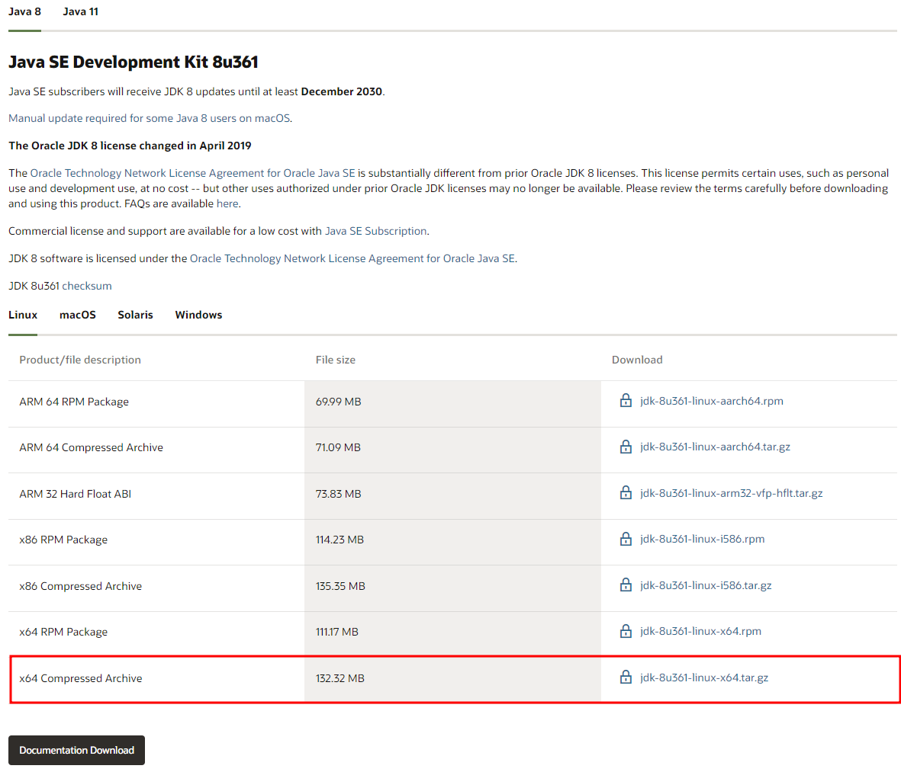Click the 'ARM 32 Hard Float ABI' description
901x772 pixels.
(x=75, y=494)
